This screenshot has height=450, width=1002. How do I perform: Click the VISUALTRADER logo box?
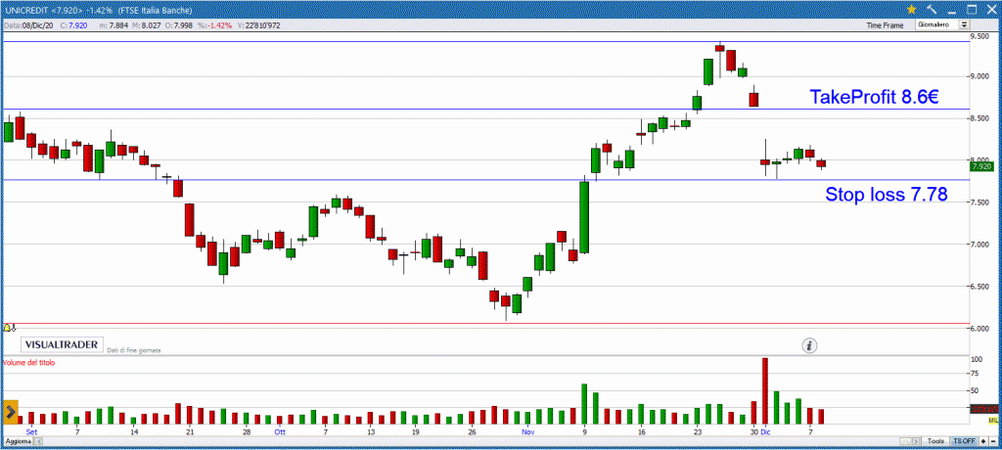(x=62, y=344)
